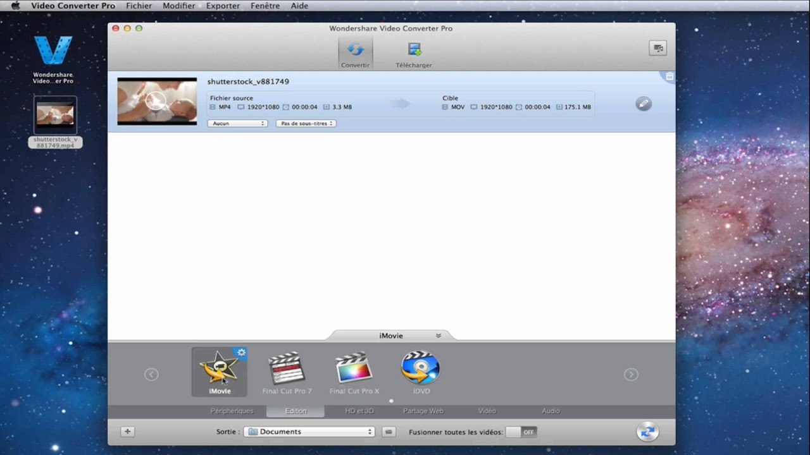The image size is (810, 455).
Task: Switch to the Audio category tab
Action: tap(551, 411)
